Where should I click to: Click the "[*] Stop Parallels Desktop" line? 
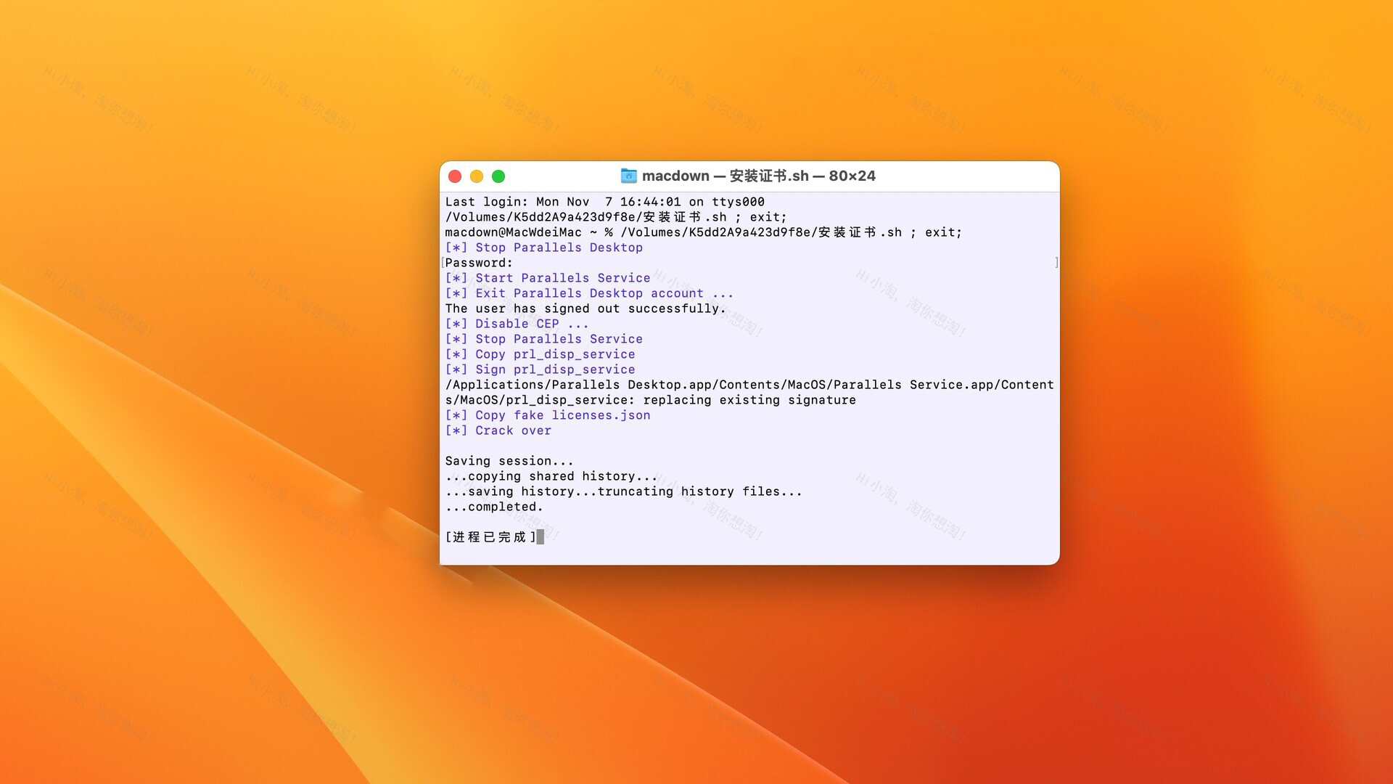(x=543, y=248)
